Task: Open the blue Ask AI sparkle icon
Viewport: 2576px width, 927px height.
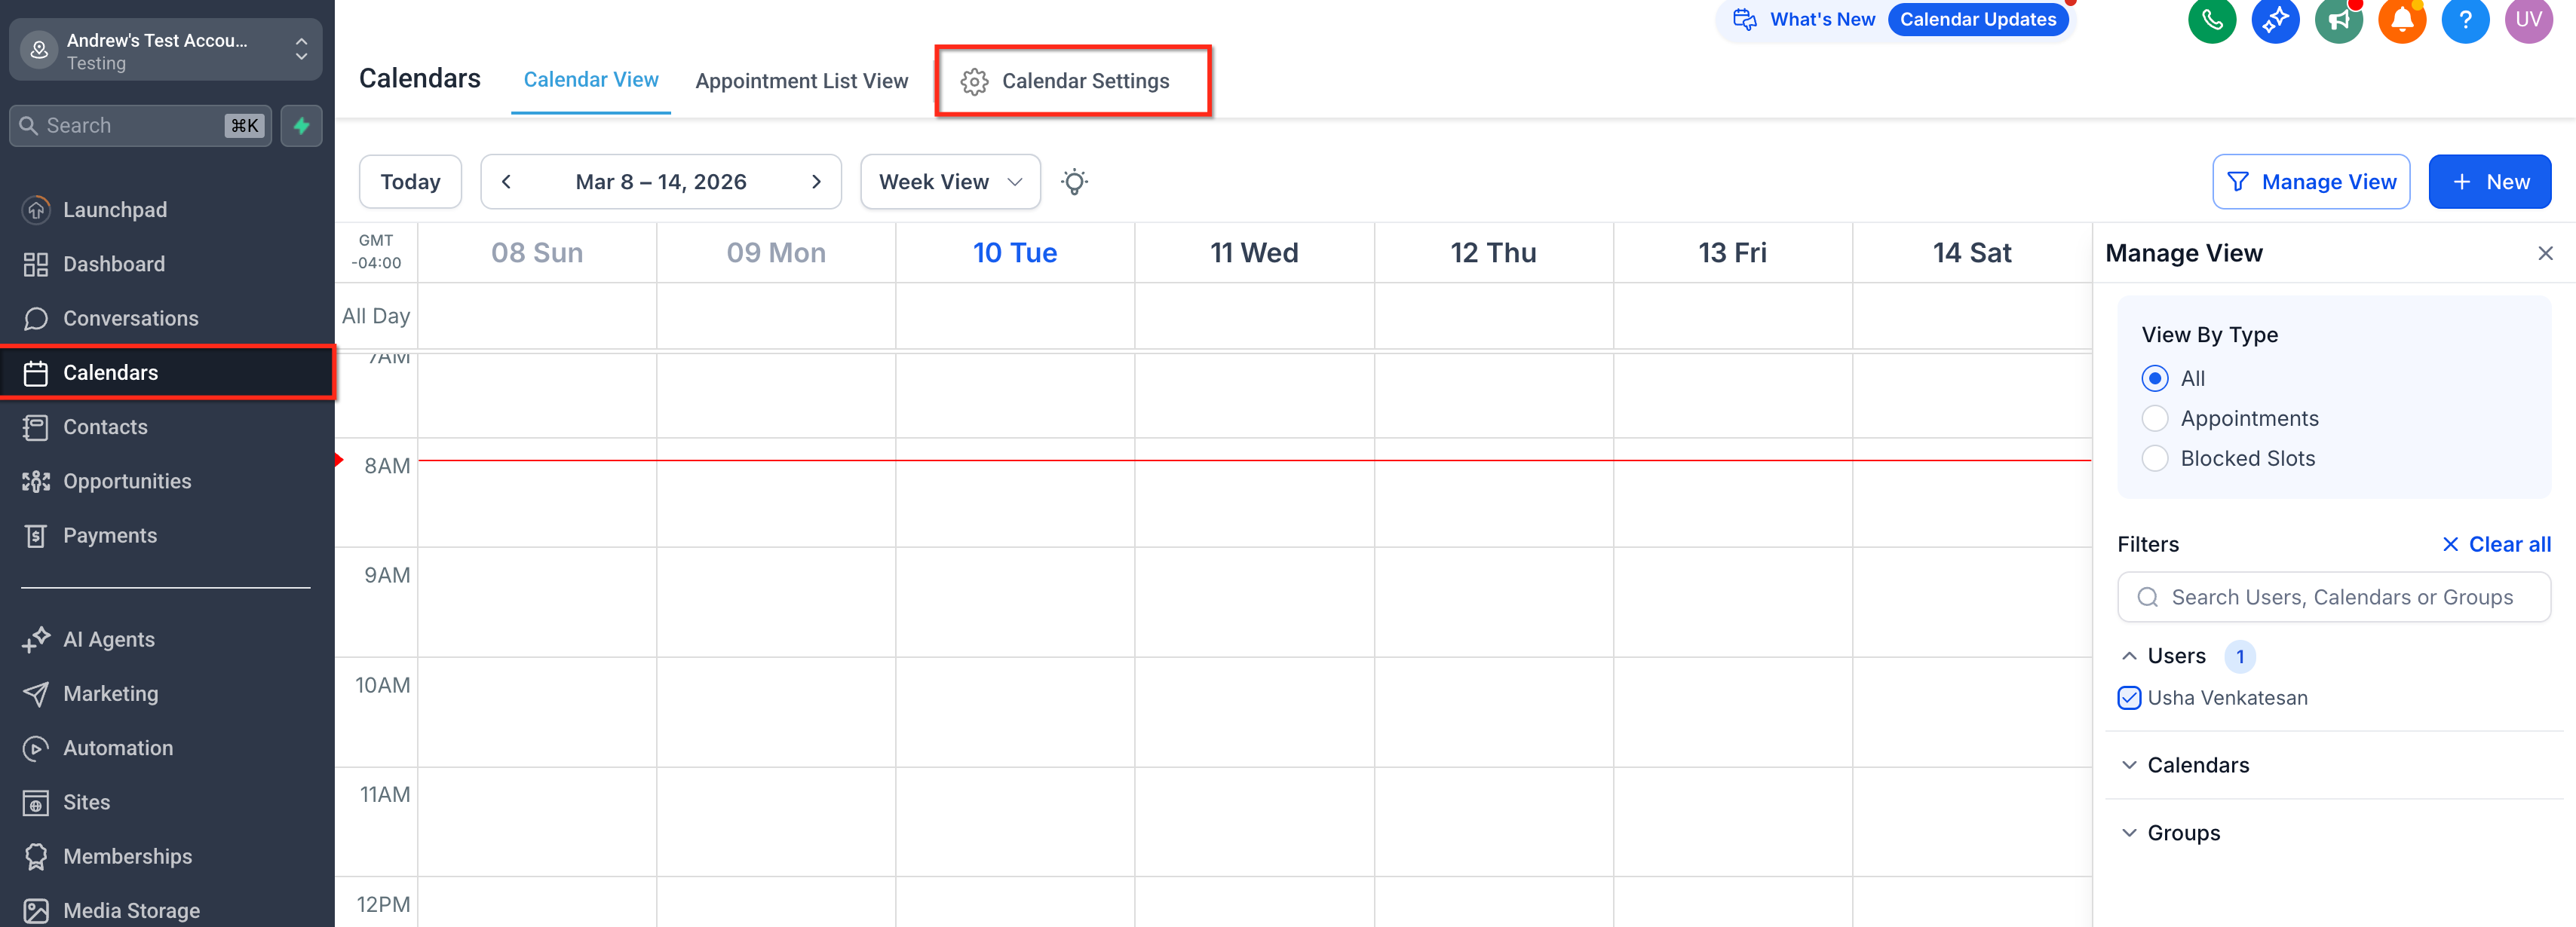Action: (2275, 20)
